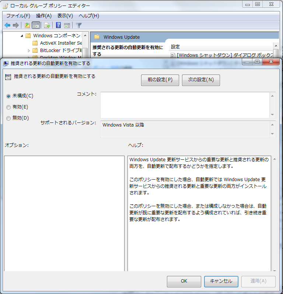
Task: Open Help via the blue question-mark icon
Action: (59, 25)
